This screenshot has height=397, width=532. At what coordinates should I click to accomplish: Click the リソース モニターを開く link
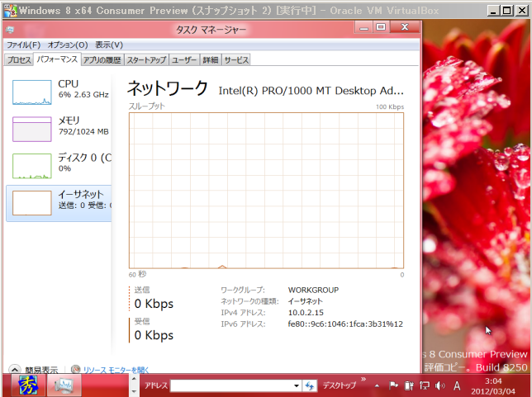(x=116, y=370)
